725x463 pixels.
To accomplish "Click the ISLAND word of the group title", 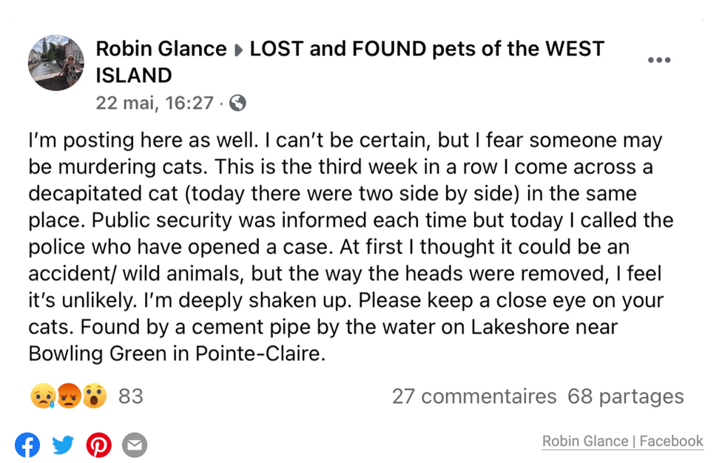I will (x=133, y=75).
